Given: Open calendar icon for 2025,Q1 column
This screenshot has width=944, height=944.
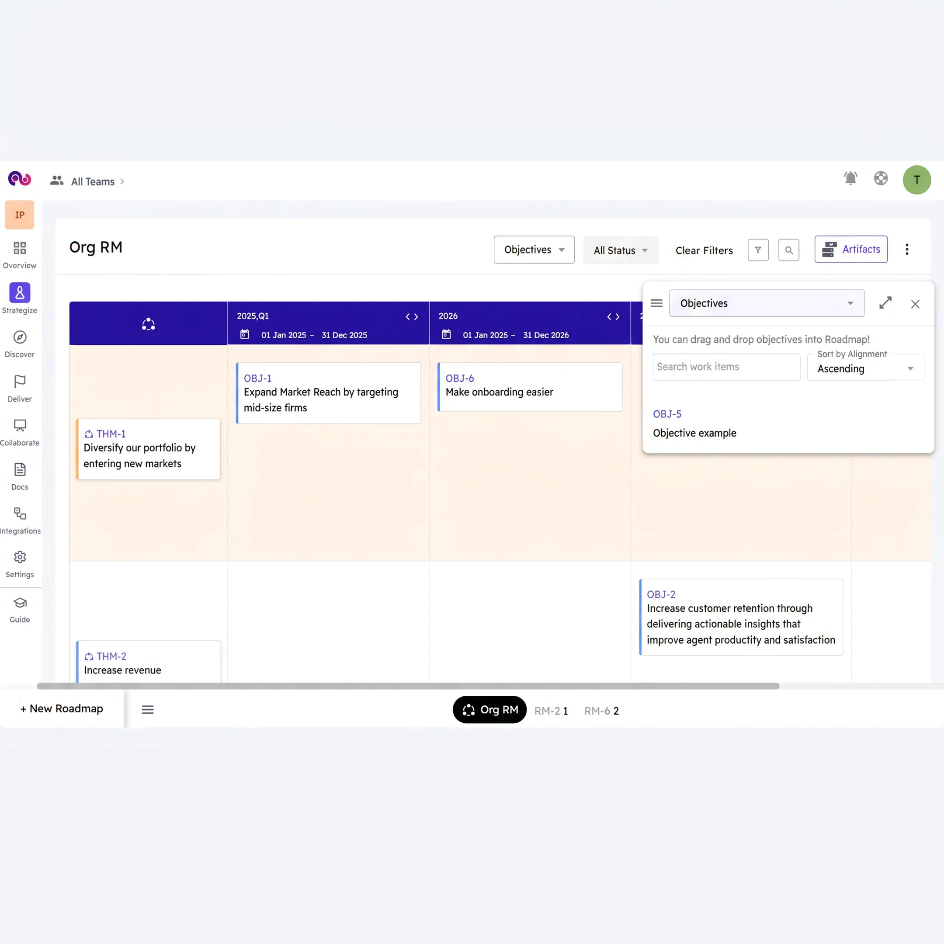Looking at the screenshot, I should click(245, 334).
